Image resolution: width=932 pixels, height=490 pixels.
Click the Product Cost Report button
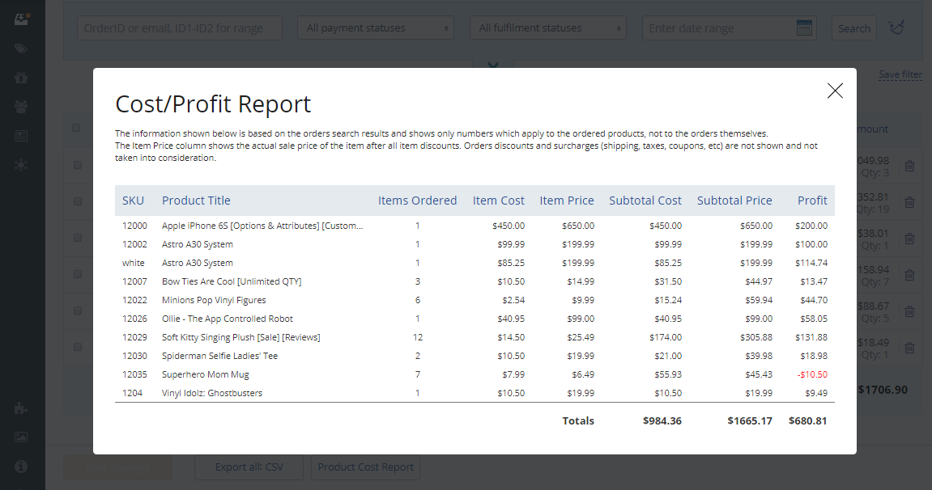pos(365,467)
